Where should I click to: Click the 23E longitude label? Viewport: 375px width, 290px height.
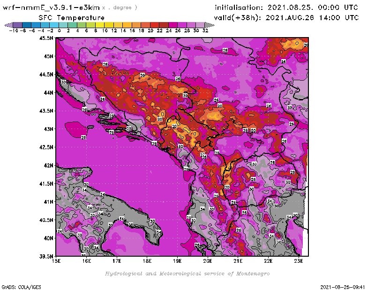299,261
